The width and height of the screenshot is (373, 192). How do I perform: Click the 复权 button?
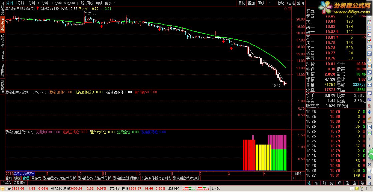[x=241, y=3]
